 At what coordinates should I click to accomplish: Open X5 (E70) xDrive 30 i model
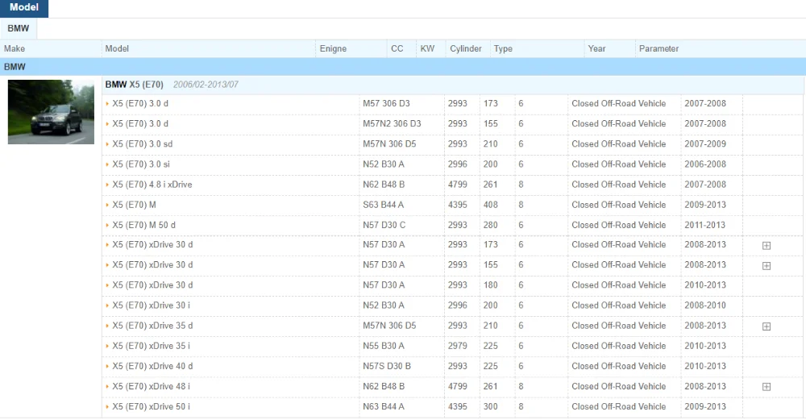click(152, 305)
